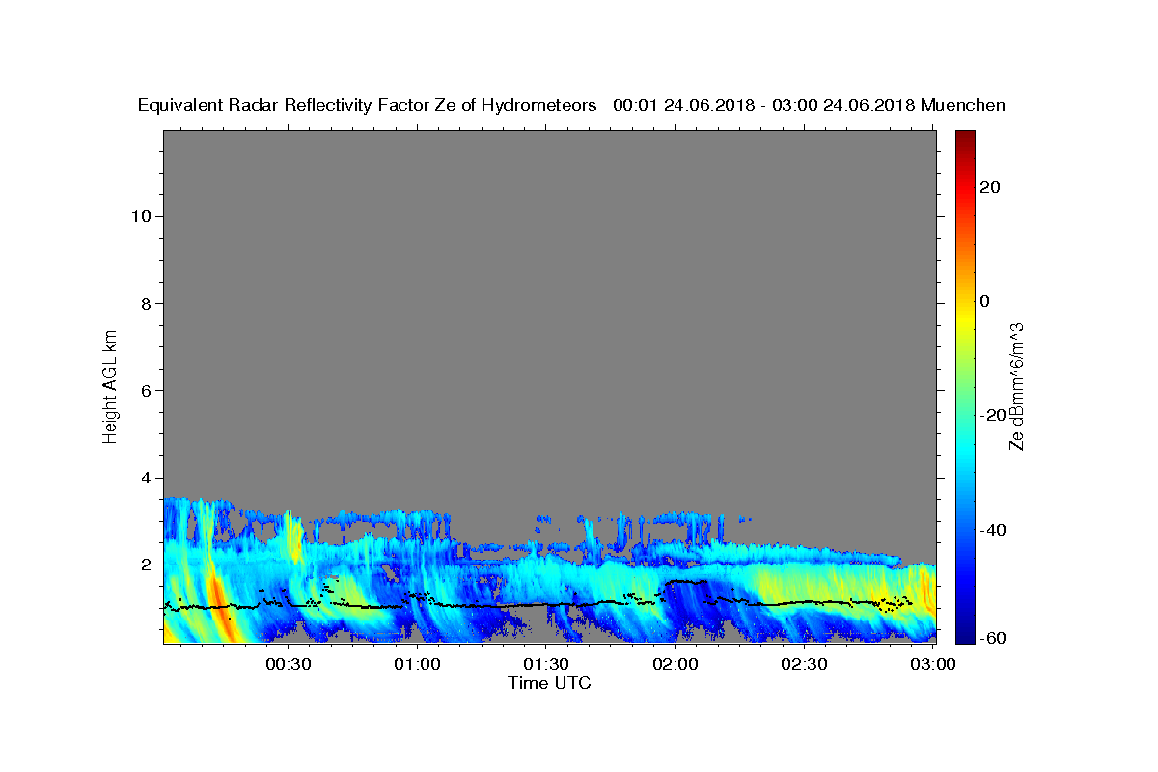Click the red-orange high reflectivity streak near 00:15
Viewport: 1158px width, 772px height.
coord(221,608)
